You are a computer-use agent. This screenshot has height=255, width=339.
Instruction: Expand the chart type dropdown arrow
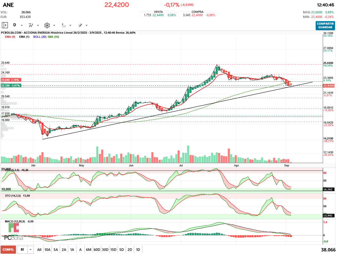pos(38,25)
